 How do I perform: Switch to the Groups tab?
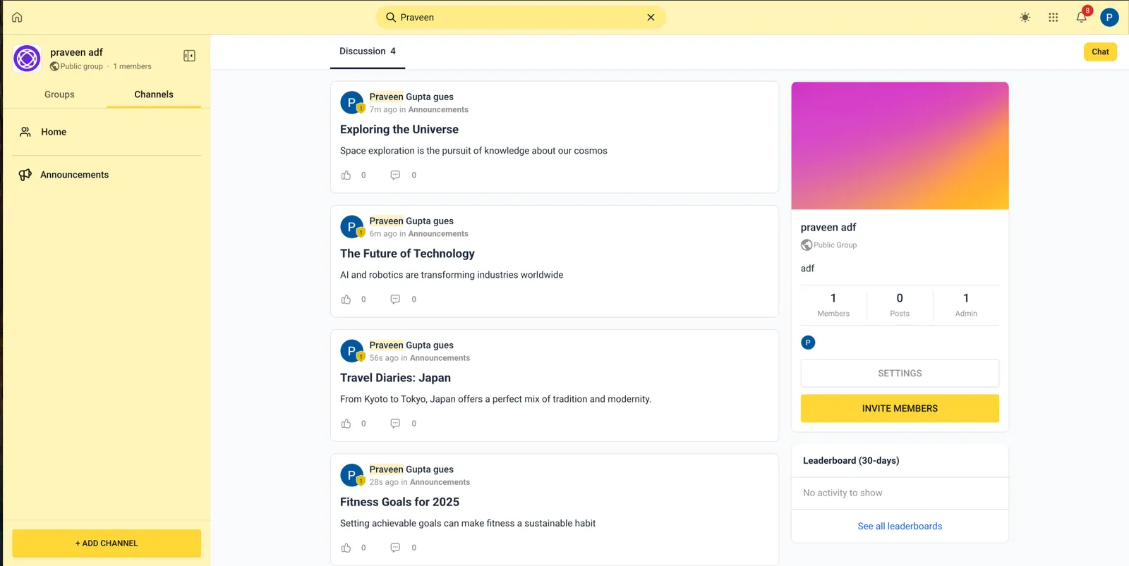coord(59,94)
